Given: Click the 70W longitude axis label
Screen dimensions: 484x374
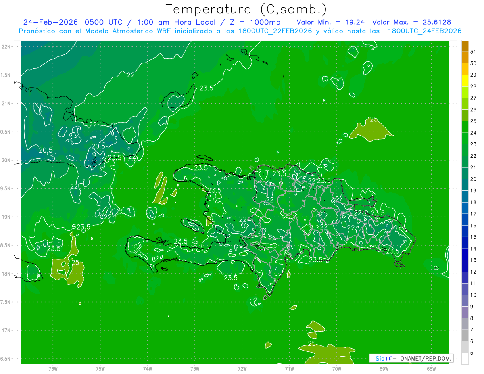Looking at the screenshot, I should (337, 368).
